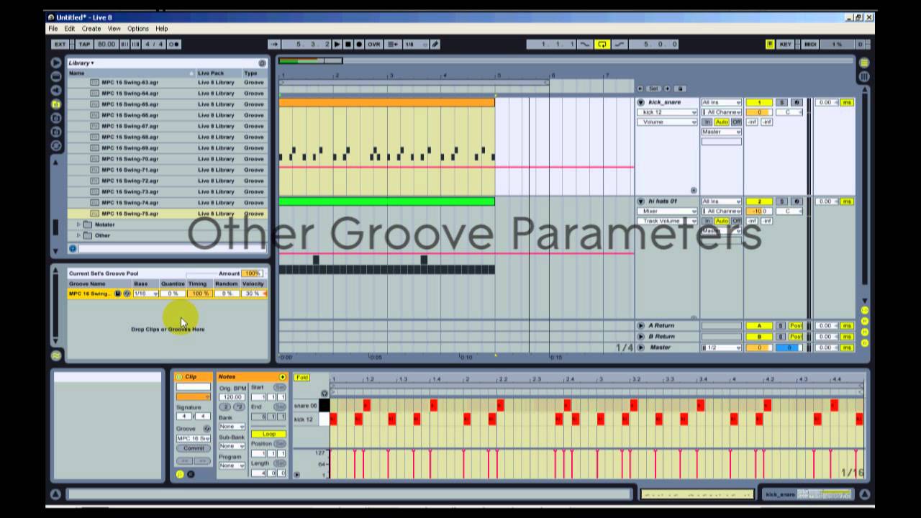Toggle the Fold button in note editor
Viewport: 921px width, 518px height.
(302, 378)
